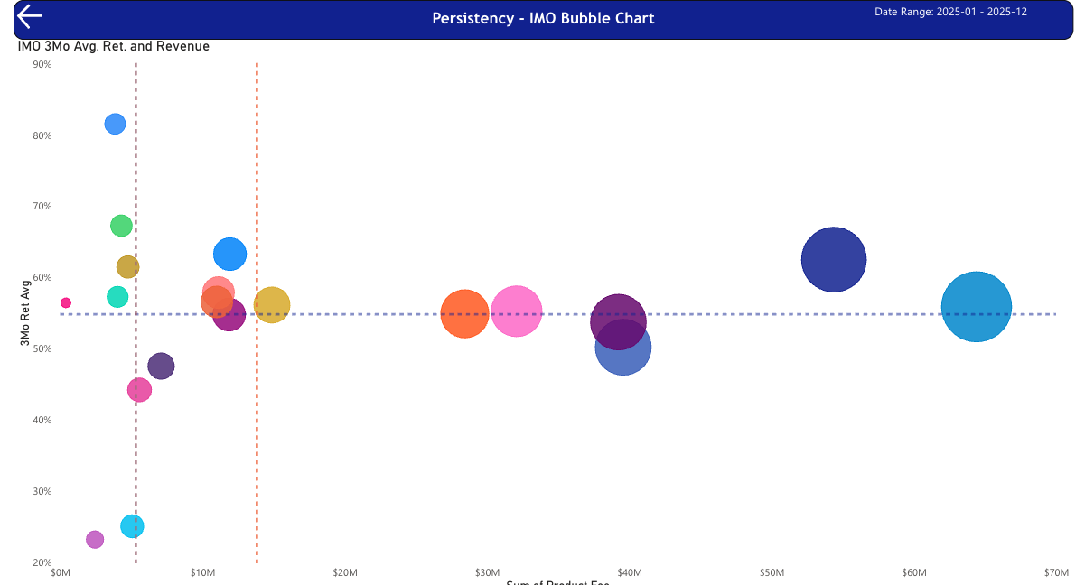Click the 3Mo Ret Avg axis label
Viewport: 1085px width, 585px height.
point(23,311)
